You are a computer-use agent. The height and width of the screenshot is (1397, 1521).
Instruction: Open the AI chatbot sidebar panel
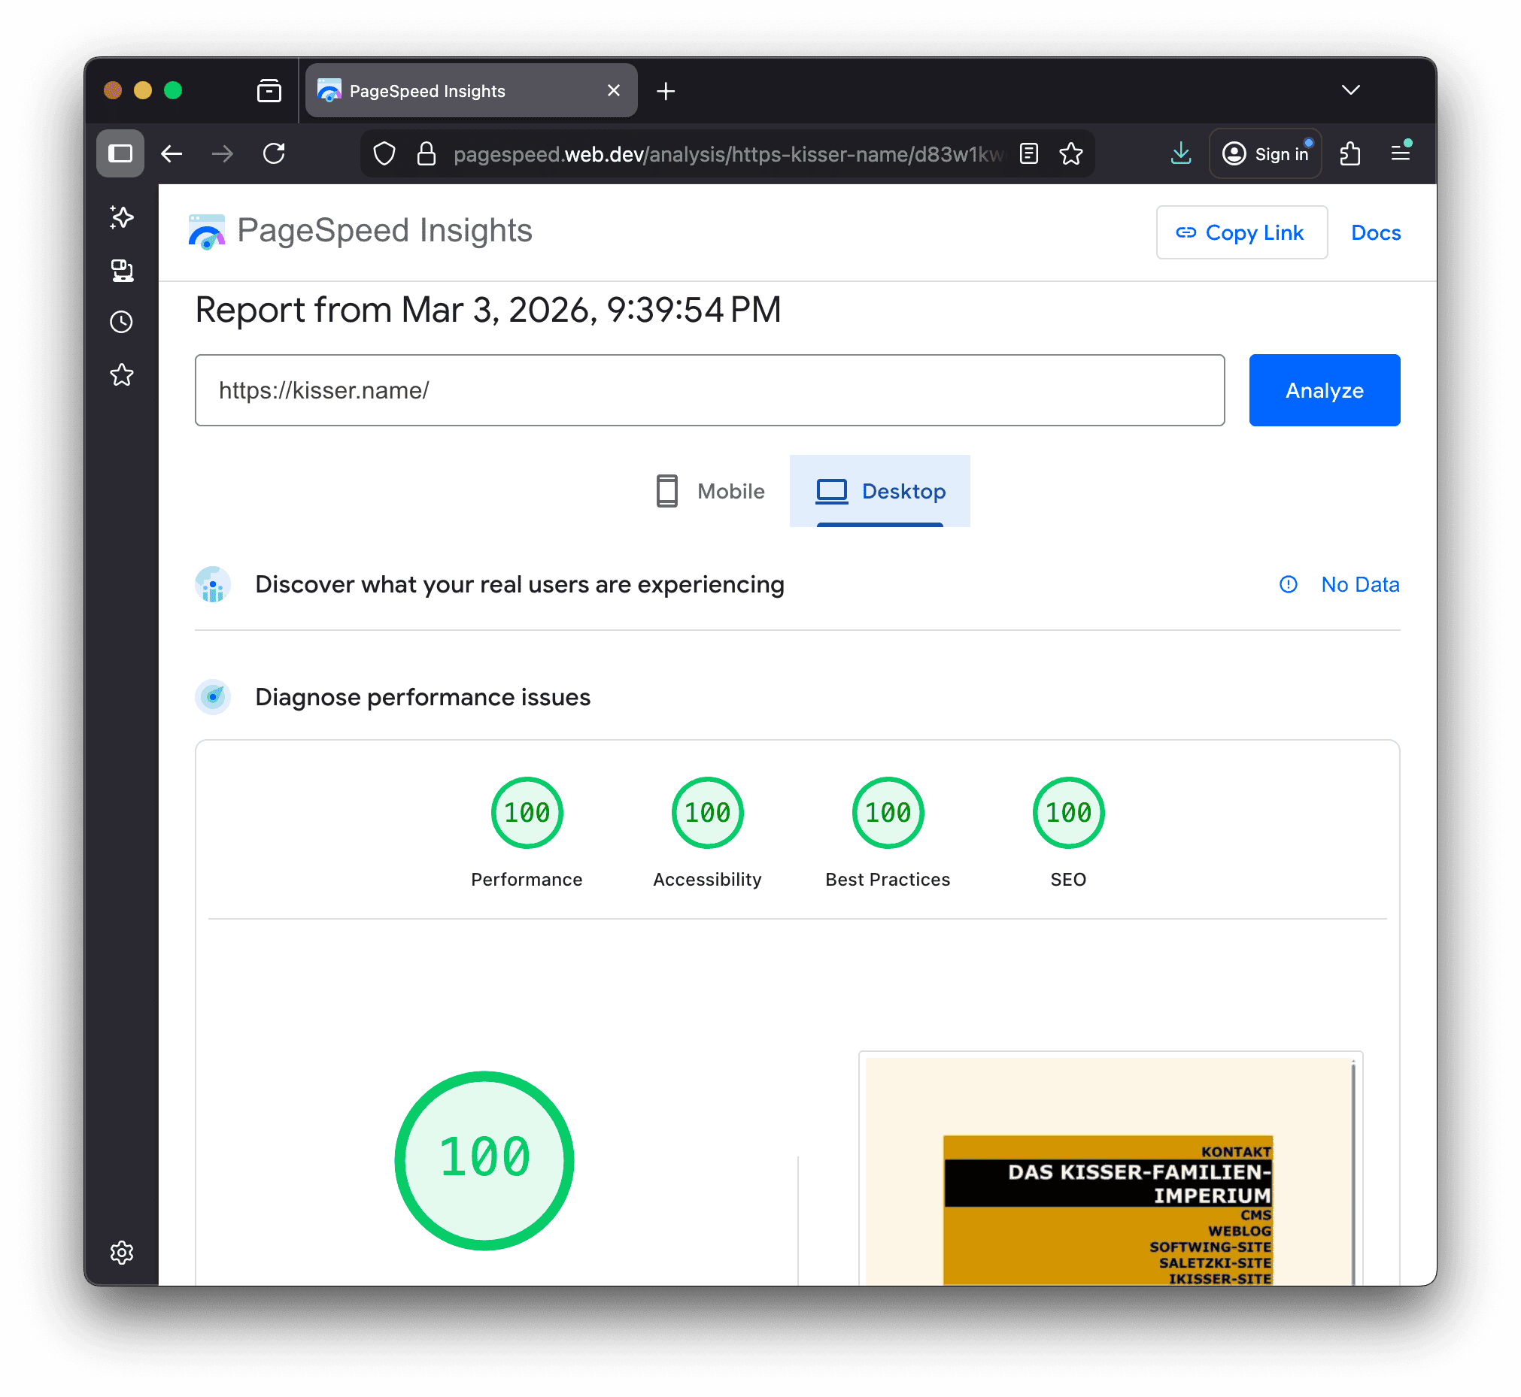point(121,218)
